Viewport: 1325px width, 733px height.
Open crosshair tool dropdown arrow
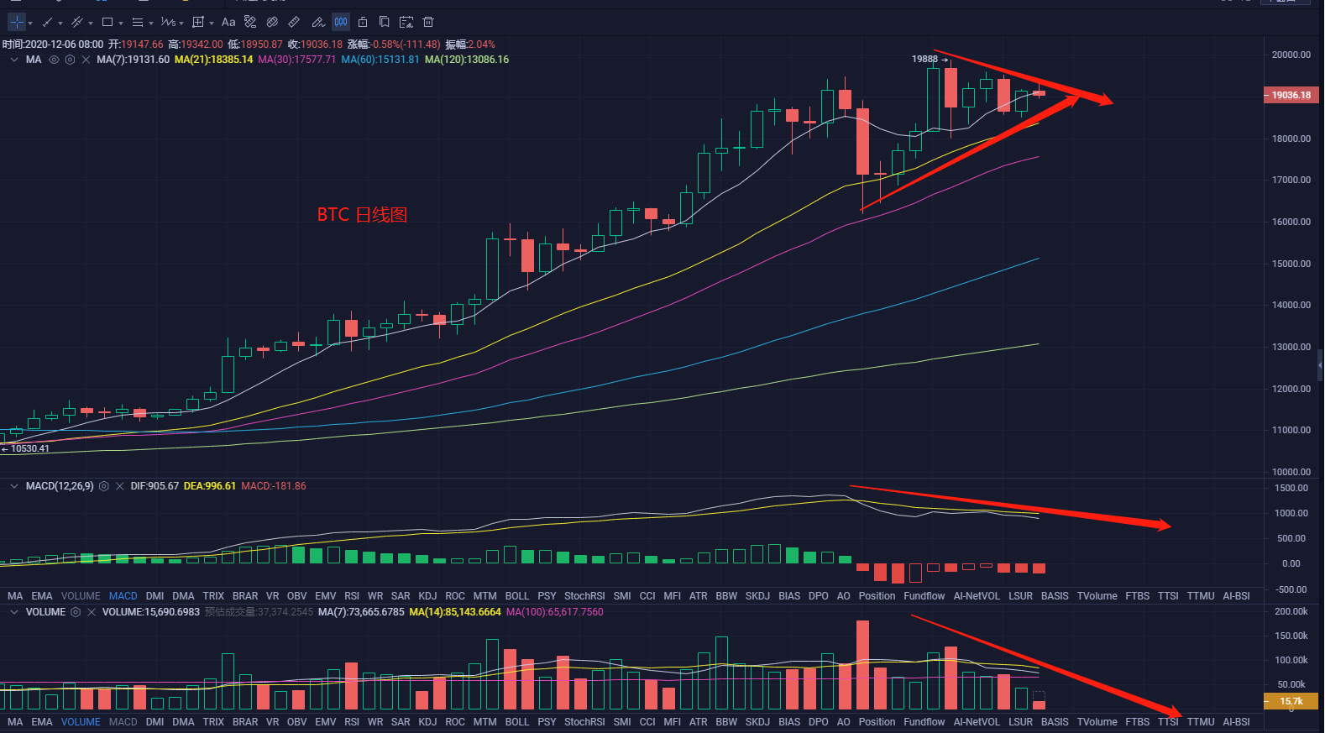pos(30,24)
